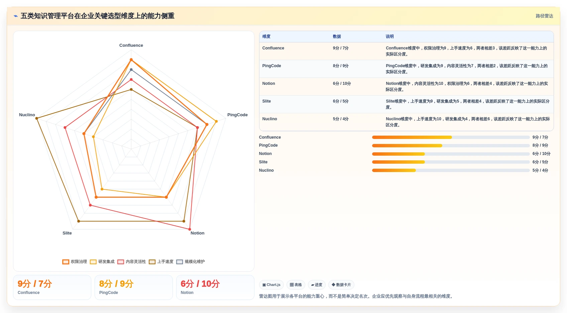
Task: Click the 数据 column header
Action: 337,36
